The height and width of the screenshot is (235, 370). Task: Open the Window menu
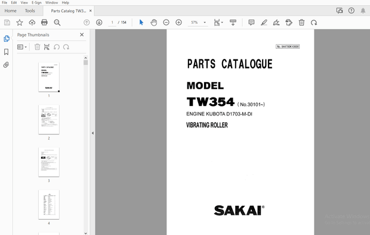coord(51,2)
